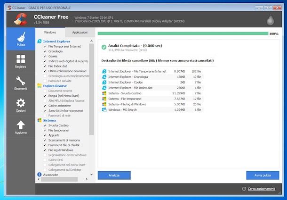Click the Piriform pear icon
This screenshot has height=200, width=287.
[271, 19]
